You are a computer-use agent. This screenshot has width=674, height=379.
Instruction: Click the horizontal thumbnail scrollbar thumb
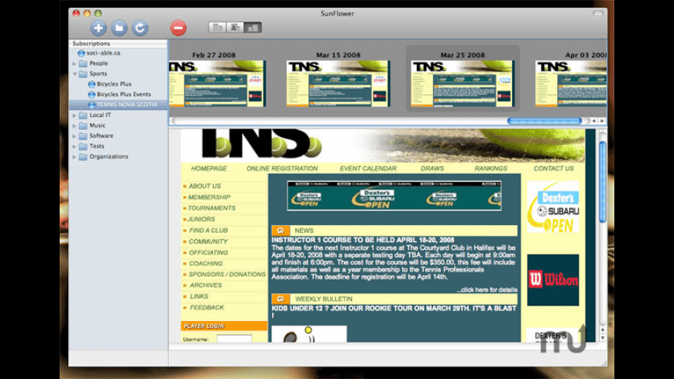(x=544, y=121)
